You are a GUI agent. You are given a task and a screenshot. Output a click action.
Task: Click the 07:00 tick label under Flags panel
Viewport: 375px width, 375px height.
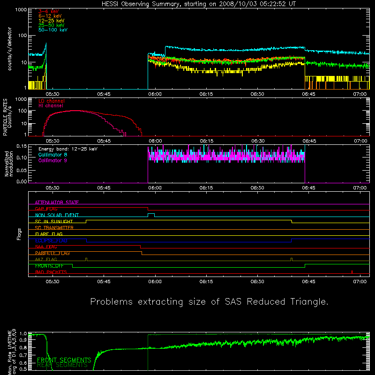[360, 282]
